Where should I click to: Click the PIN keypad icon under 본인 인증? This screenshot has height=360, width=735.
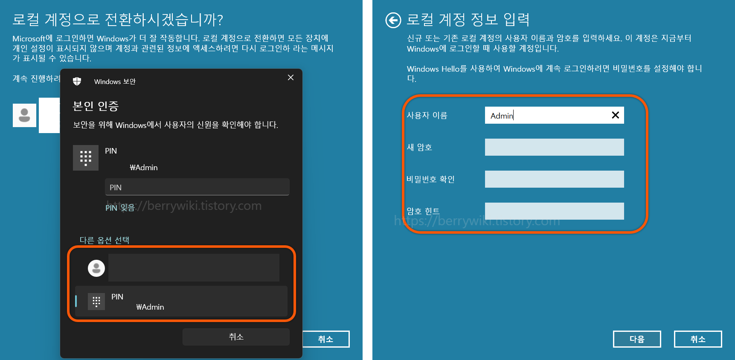tap(86, 158)
